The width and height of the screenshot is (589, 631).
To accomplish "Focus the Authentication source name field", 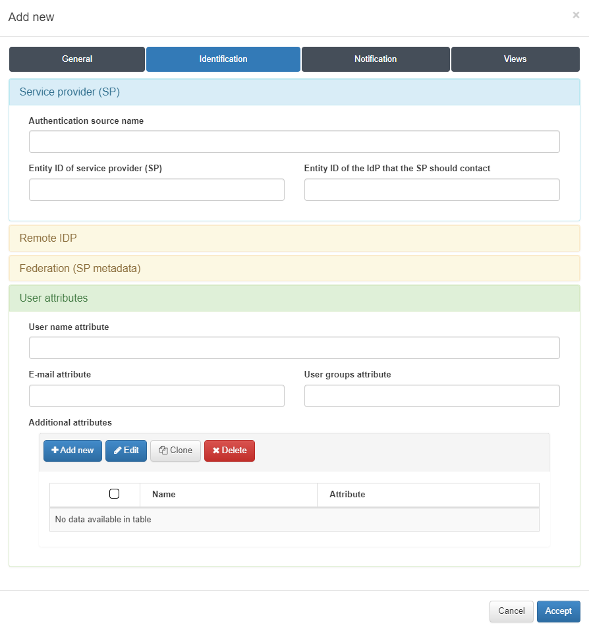I will click(x=294, y=142).
